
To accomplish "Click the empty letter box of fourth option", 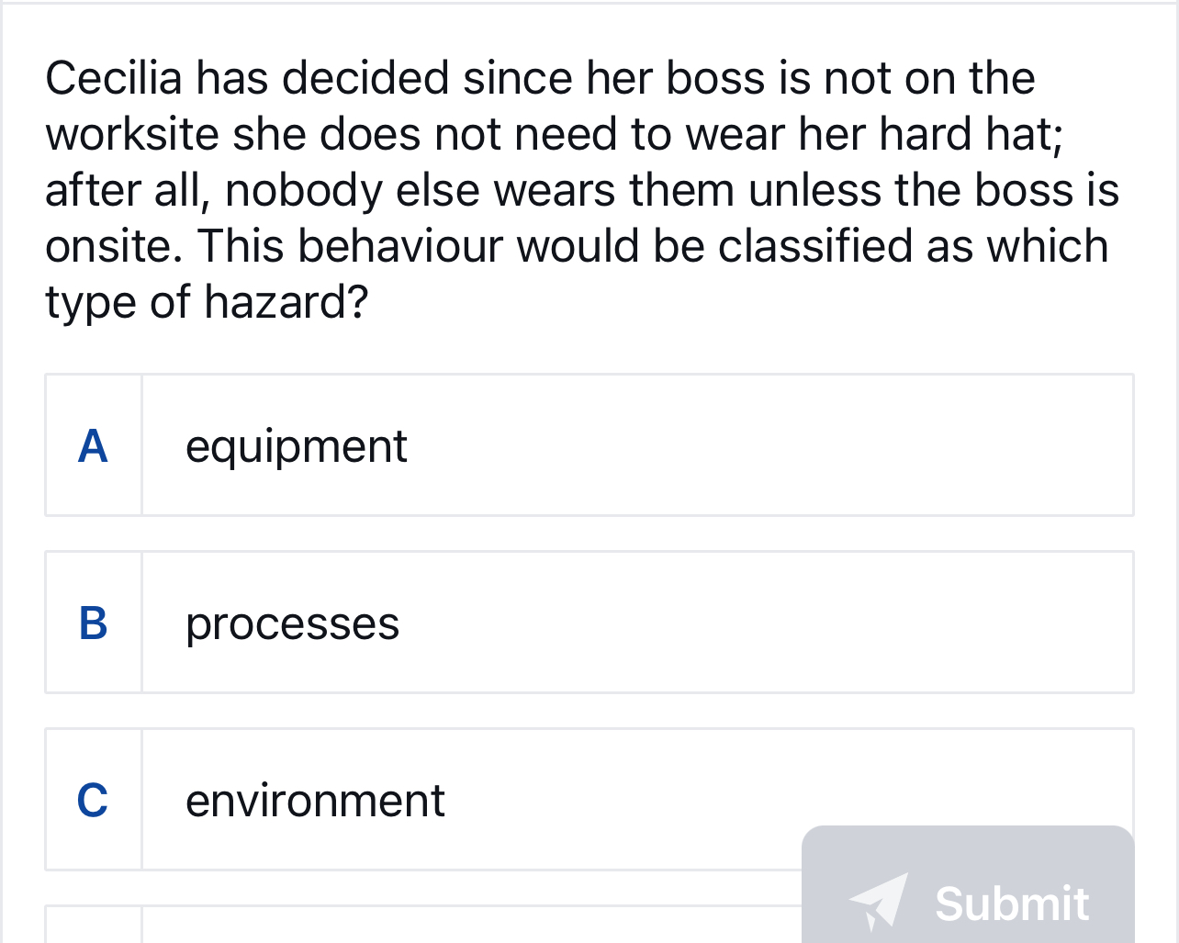I will pyautogui.click(x=93, y=927).
